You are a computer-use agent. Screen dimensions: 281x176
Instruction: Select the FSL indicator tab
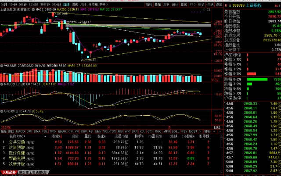point(45,131)
